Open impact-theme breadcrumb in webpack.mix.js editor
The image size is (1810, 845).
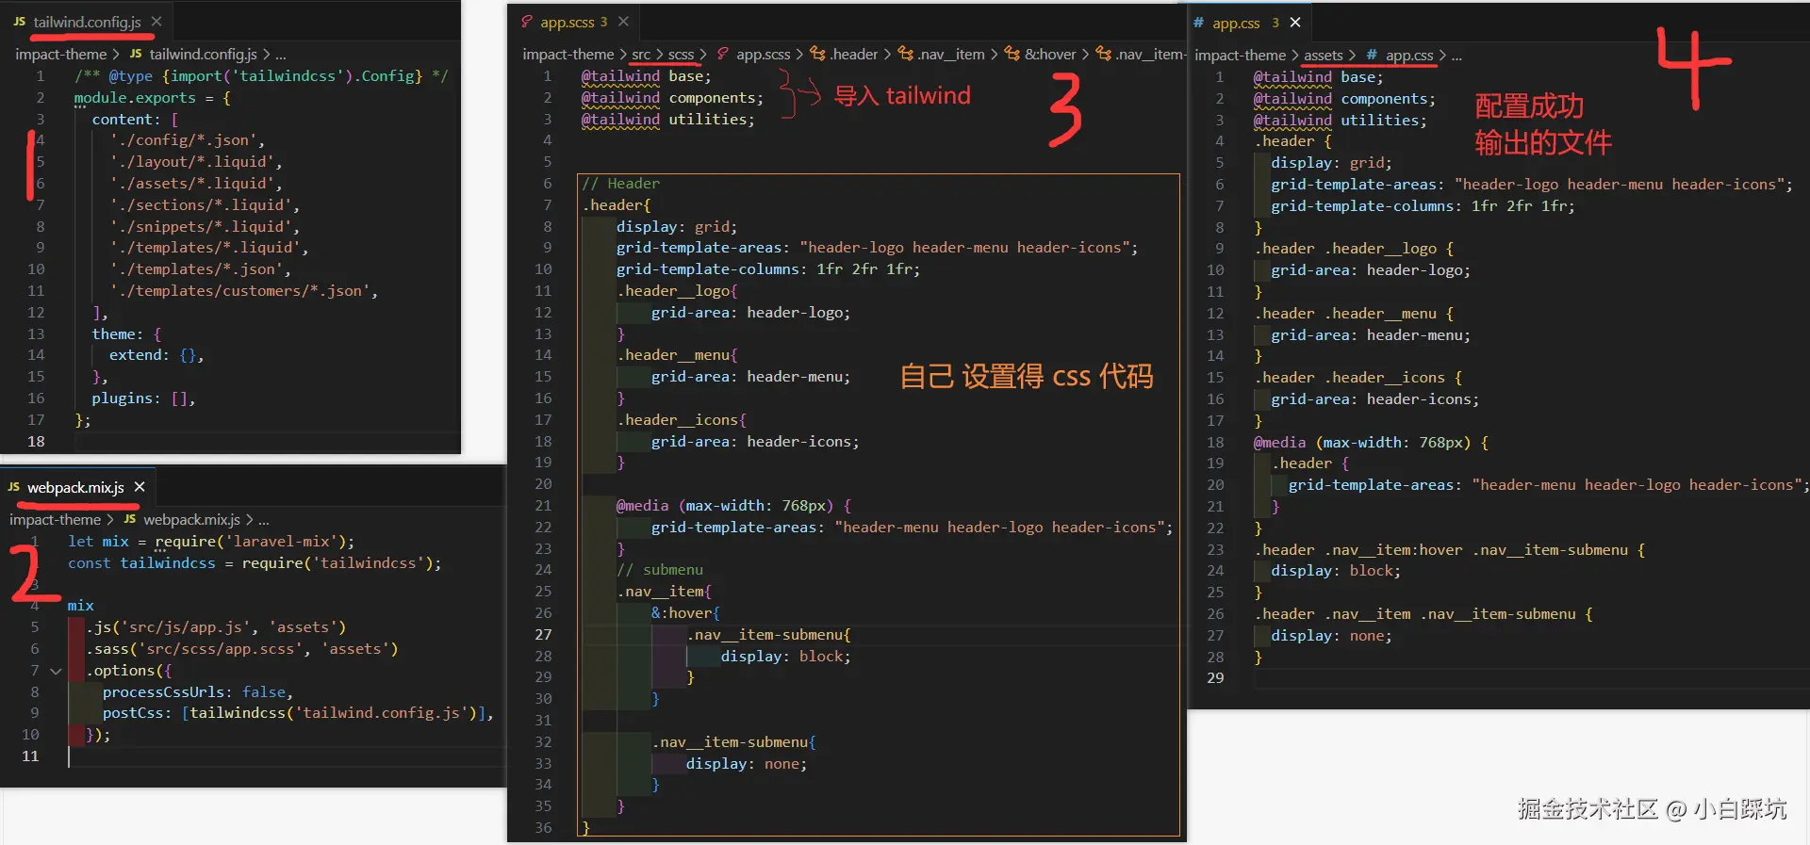coord(55,519)
